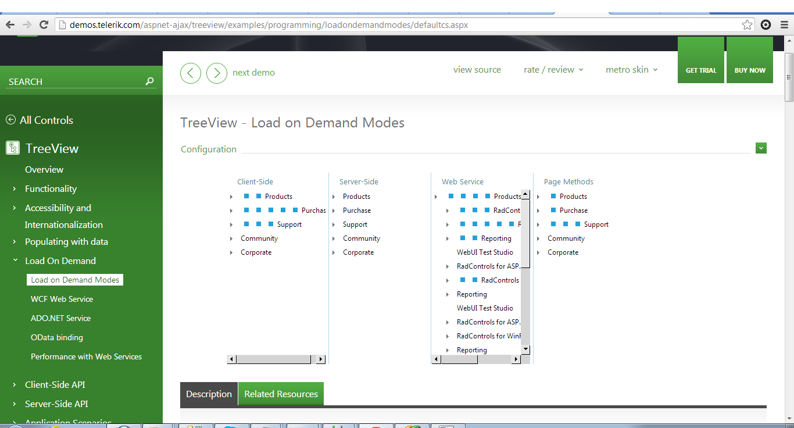Expand the Corporate node arrow in the Client-Side tree

(231, 252)
